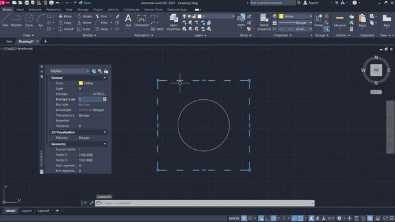Switch to Layout1 tab
The height and width of the screenshot is (222, 395).
point(27,211)
